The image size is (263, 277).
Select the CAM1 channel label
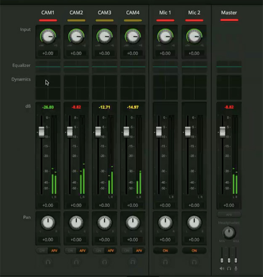click(48, 13)
